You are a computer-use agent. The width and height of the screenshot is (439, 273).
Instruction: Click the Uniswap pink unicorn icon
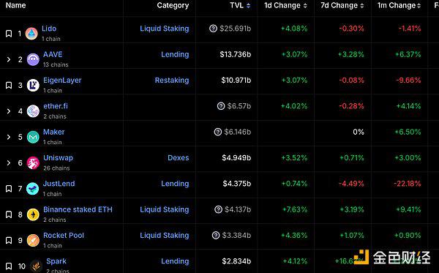coord(33,162)
